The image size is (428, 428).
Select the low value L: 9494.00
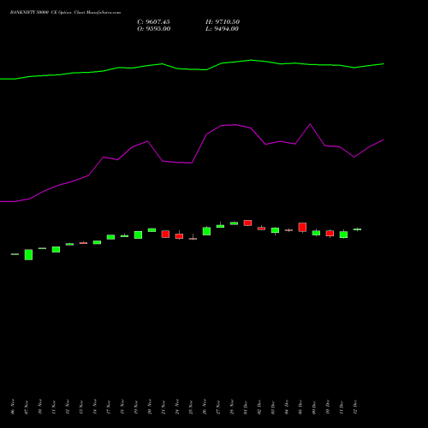tap(222, 29)
